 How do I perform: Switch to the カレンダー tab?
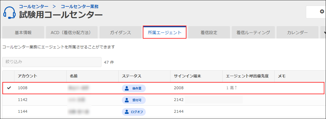pos(297,33)
